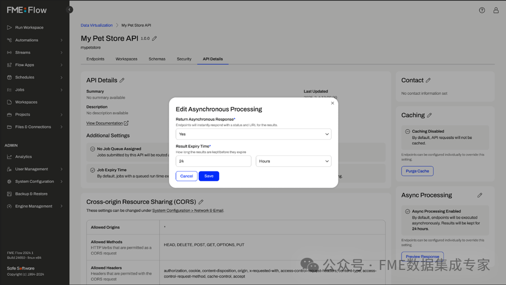506x285 pixels.
Task: Click the Schedules sidebar icon
Action: [9, 77]
